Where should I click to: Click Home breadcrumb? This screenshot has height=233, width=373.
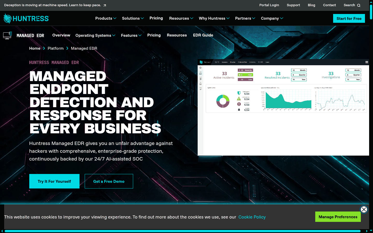coord(35,48)
